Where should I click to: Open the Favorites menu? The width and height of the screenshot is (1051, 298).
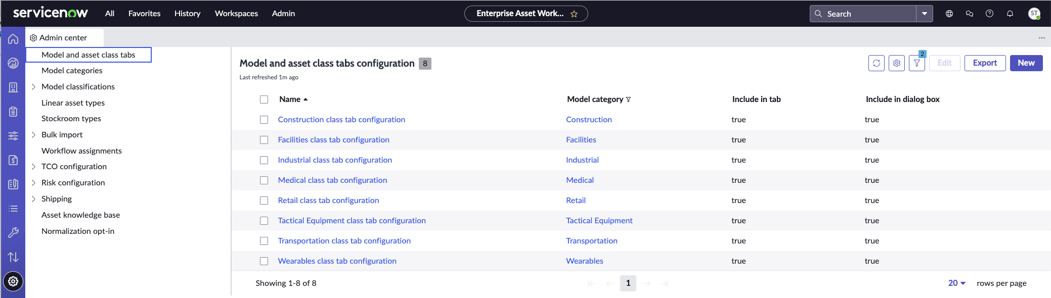point(144,14)
